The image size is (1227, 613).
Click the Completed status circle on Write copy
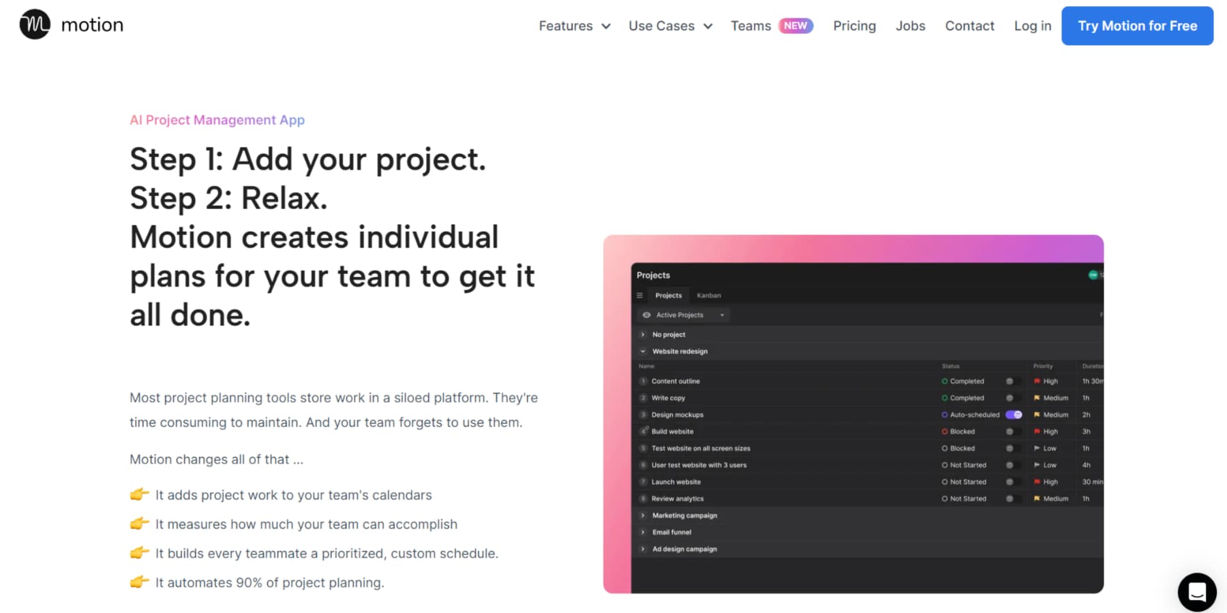pyautogui.click(x=945, y=398)
